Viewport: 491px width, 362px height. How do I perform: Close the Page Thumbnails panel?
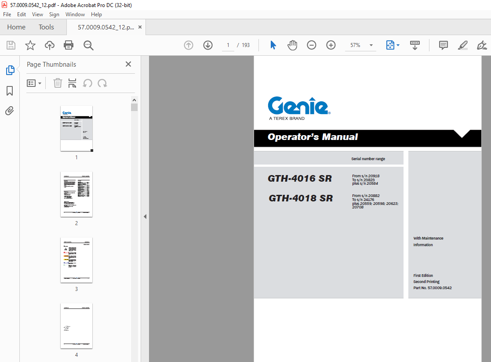(128, 64)
